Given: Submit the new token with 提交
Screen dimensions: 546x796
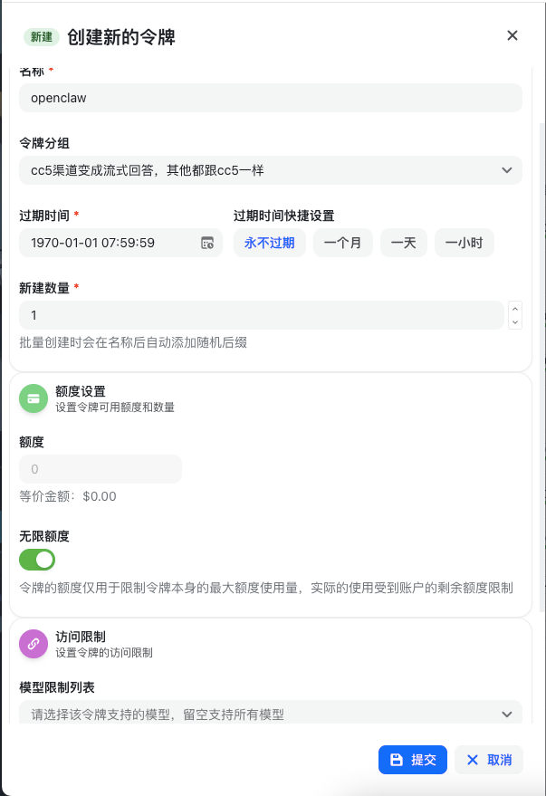Looking at the screenshot, I should click(413, 760).
